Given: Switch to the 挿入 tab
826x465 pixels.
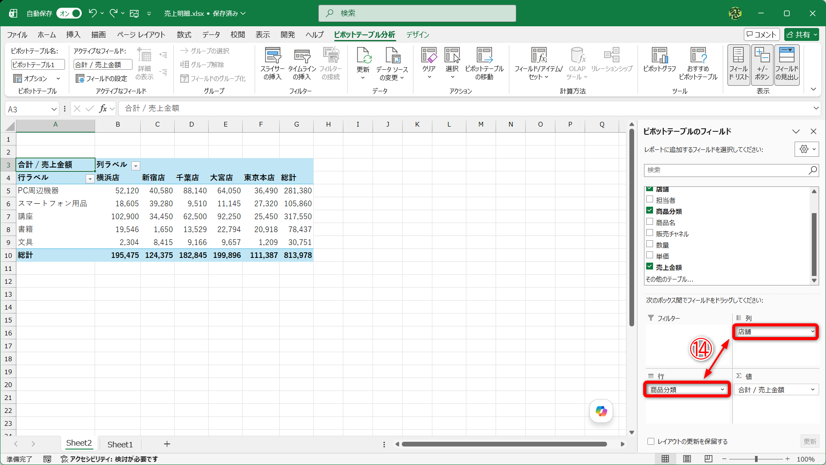Looking at the screenshot, I should point(73,35).
